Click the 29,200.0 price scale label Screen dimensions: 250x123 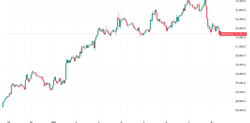point(241,92)
